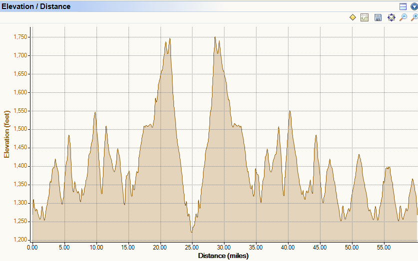Click the 1,200 label on the elevation axis
418x261 pixels.
tap(20, 240)
